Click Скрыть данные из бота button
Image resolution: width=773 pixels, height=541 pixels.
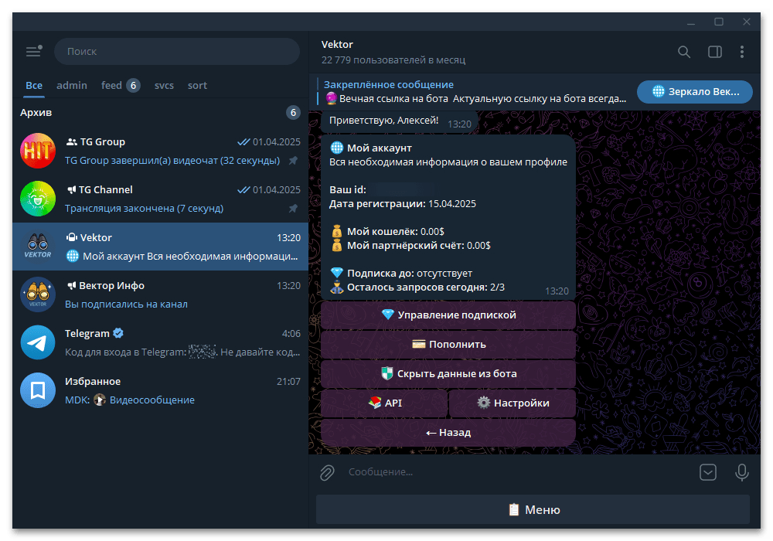tap(448, 373)
